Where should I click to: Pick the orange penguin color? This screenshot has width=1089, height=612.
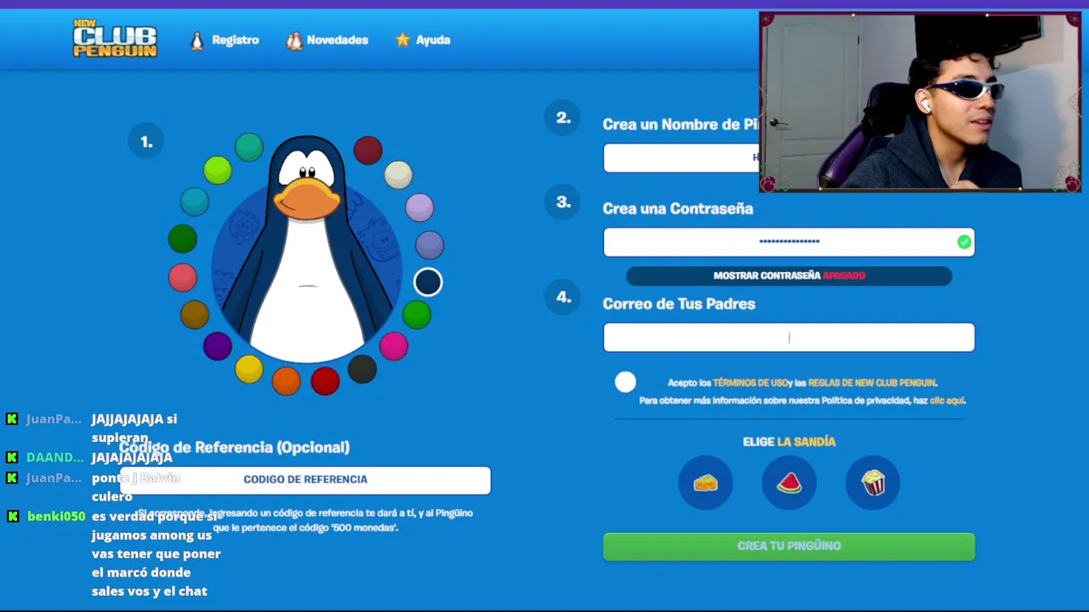[x=286, y=380]
